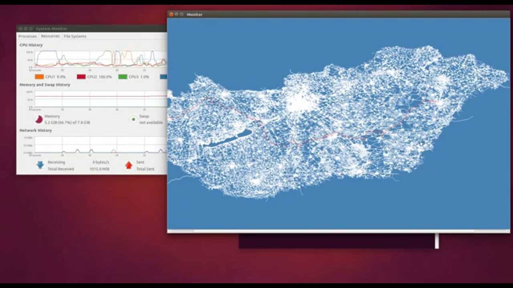Click the Swap pie indicator icon

click(133, 119)
